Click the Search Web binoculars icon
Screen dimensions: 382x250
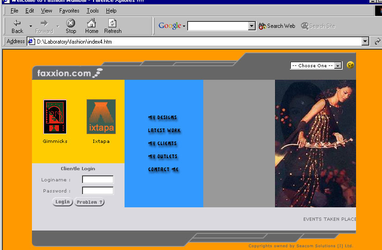coord(263,26)
